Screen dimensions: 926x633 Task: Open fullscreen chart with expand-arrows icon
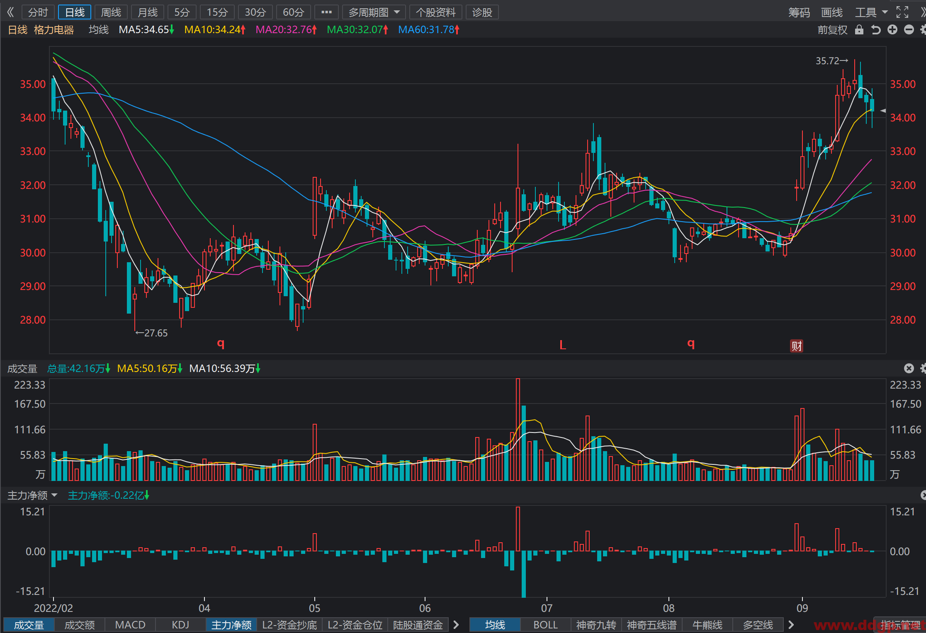click(x=902, y=12)
